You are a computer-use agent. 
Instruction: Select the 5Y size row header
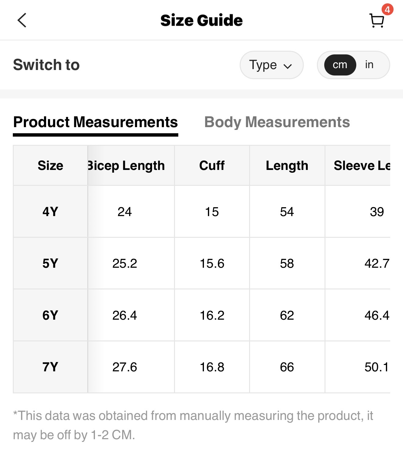pyautogui.click(x=50, y=263)
